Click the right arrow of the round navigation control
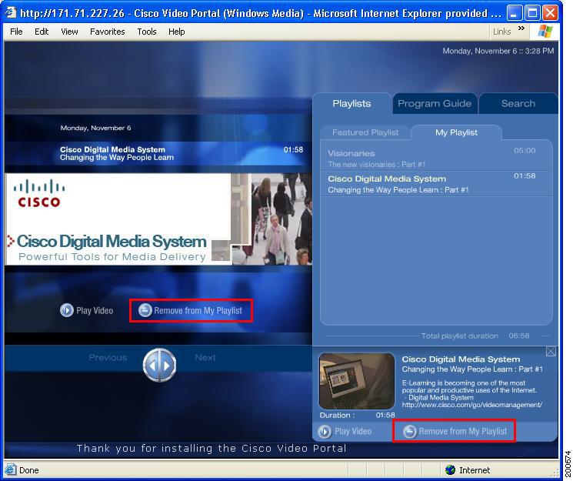Screen dimensions: 573x481 [167, 366]
